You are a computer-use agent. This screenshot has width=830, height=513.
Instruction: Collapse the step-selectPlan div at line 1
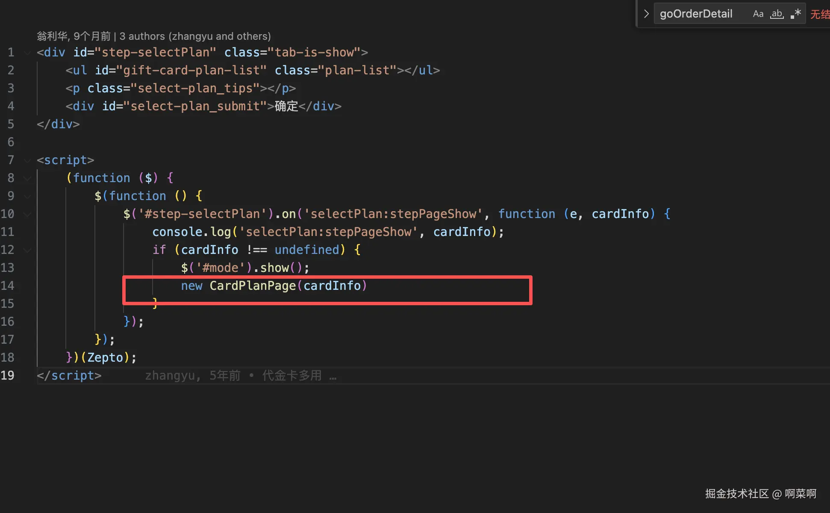27,53
